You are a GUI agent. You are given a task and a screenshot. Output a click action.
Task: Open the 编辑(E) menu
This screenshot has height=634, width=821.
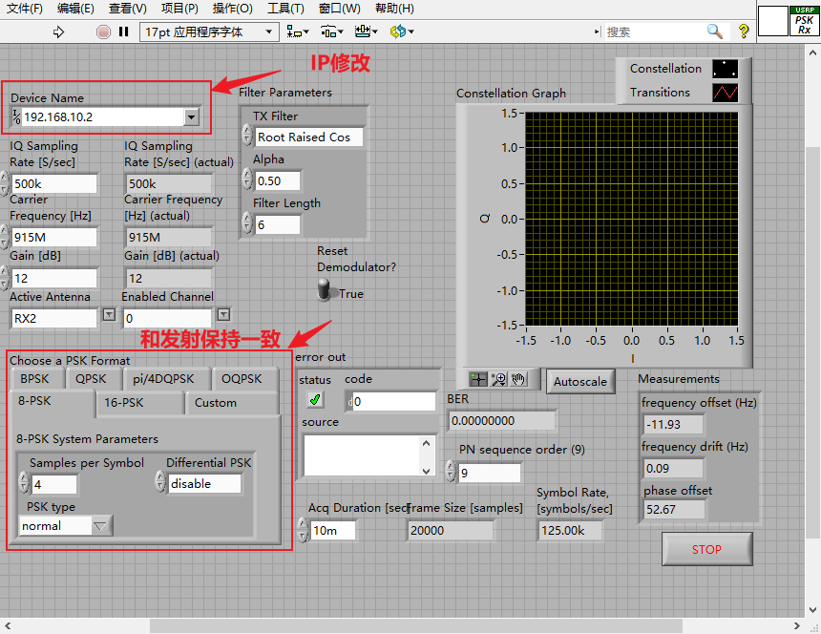click(75, 9)
